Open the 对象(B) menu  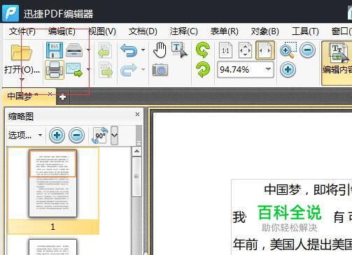click(x=265, y=31)
